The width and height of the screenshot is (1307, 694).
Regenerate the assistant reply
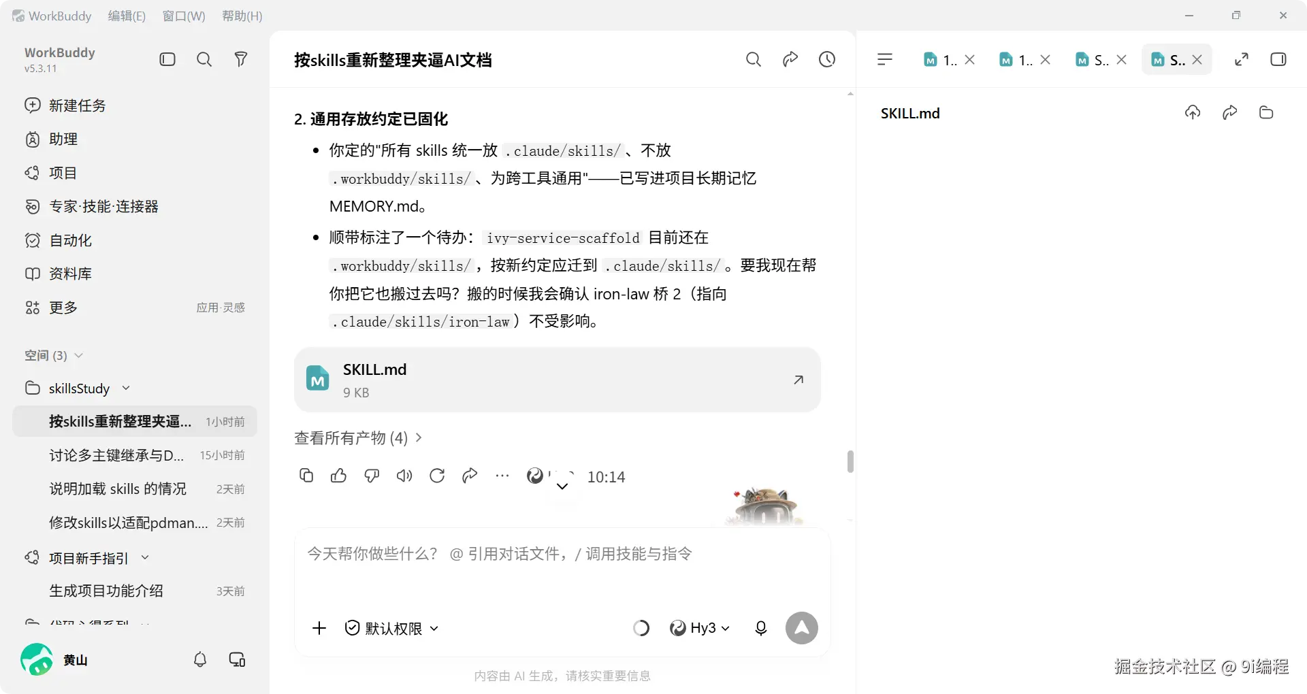437,476
